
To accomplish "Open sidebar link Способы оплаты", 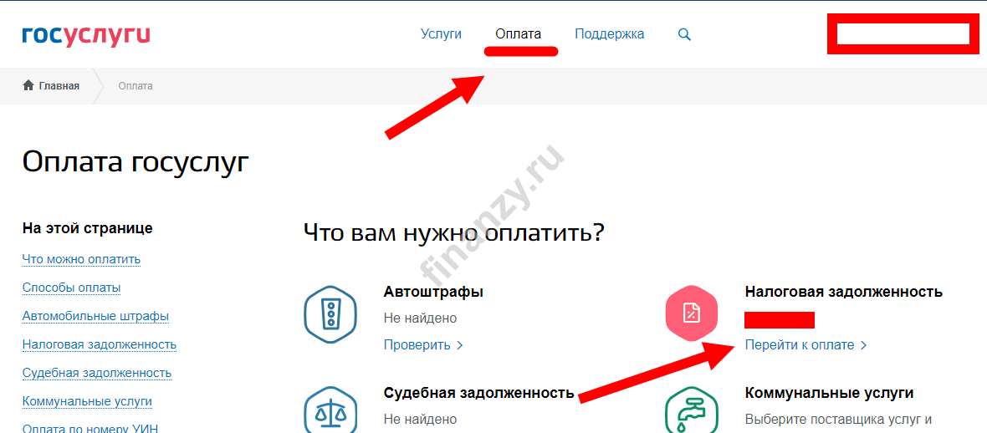I will point(71,288).
